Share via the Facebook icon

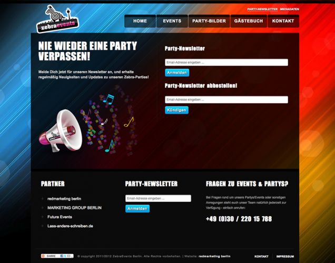tap(62, 256)
